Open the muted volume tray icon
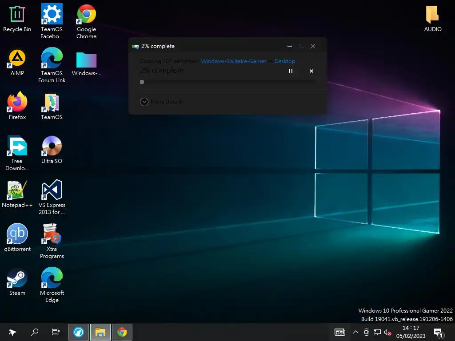This screenshot has width=455, height=341. pyautogui.click(x=387, y=332)
